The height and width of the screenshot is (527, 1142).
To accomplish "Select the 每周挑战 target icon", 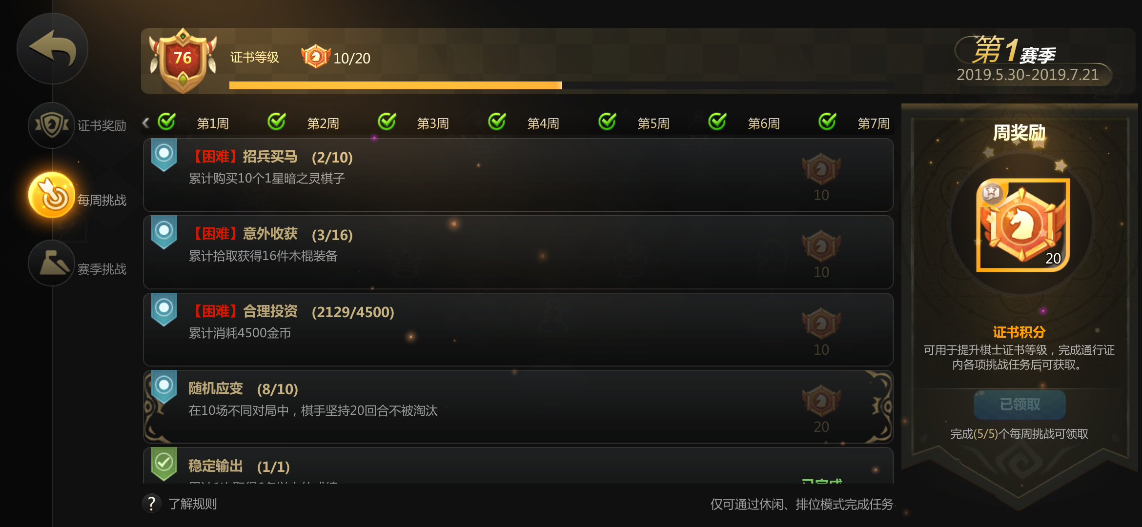I will pyautogui.click(x=52, y=195).
